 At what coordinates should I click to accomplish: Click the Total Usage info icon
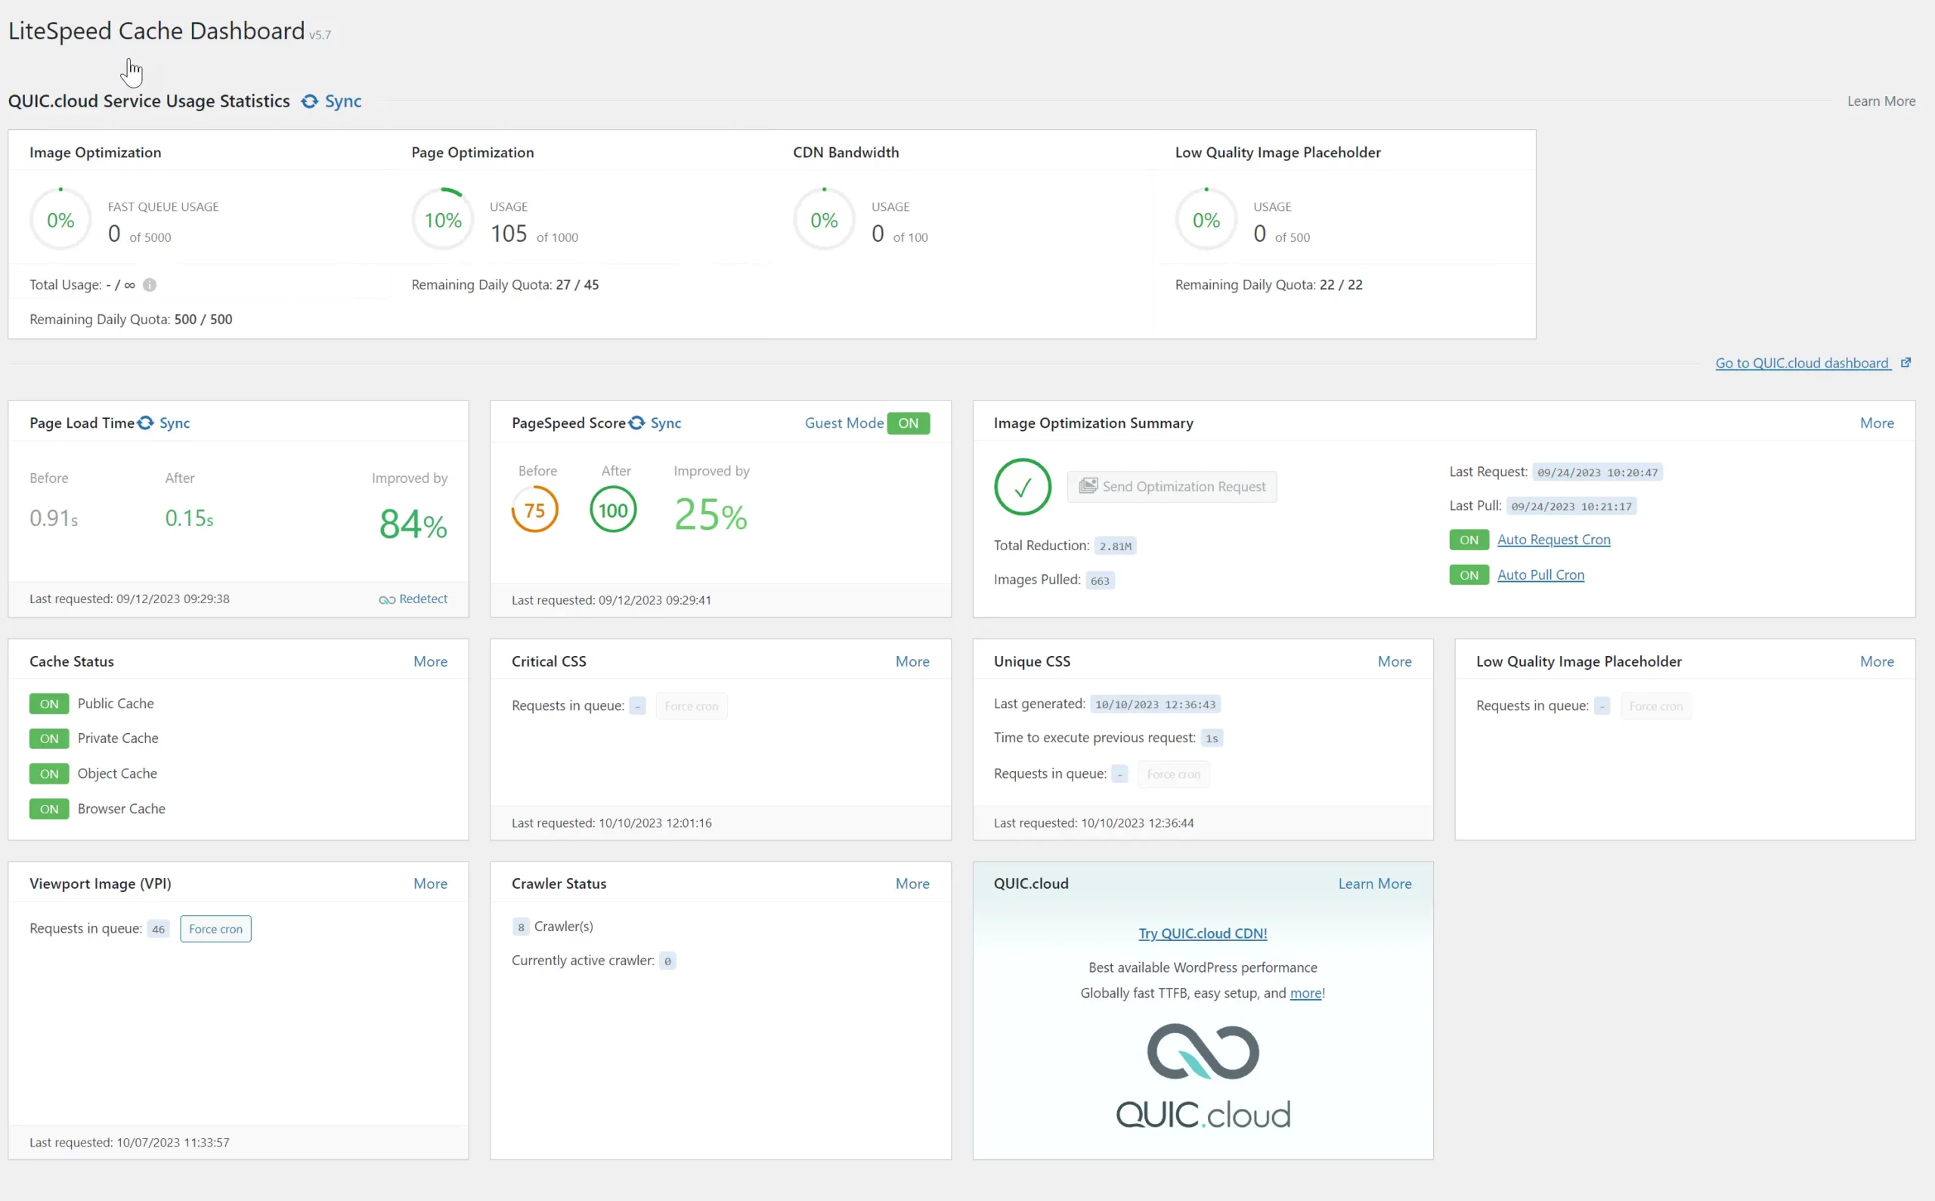[150, 285]
